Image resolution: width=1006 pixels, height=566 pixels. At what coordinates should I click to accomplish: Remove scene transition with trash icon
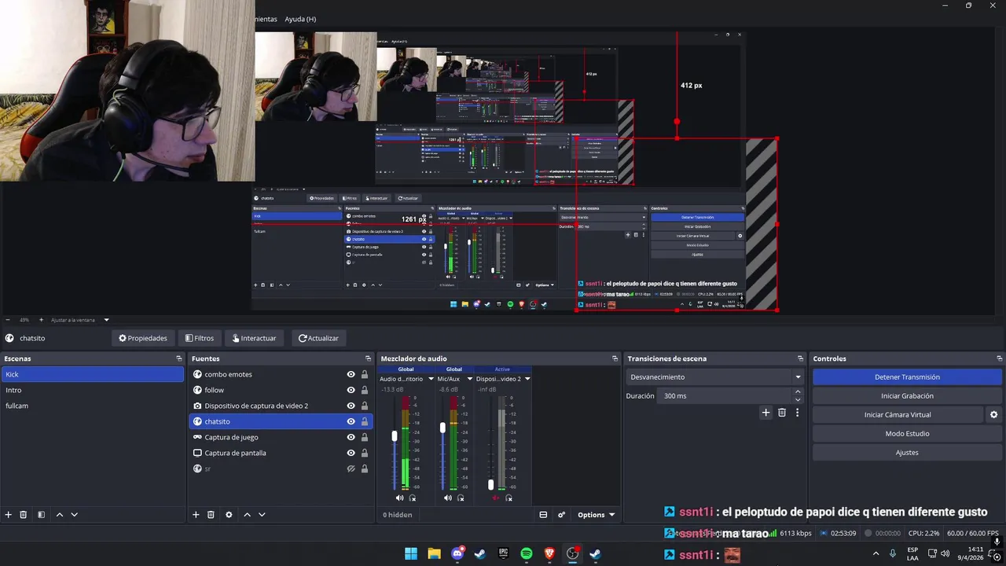(782, 413)
